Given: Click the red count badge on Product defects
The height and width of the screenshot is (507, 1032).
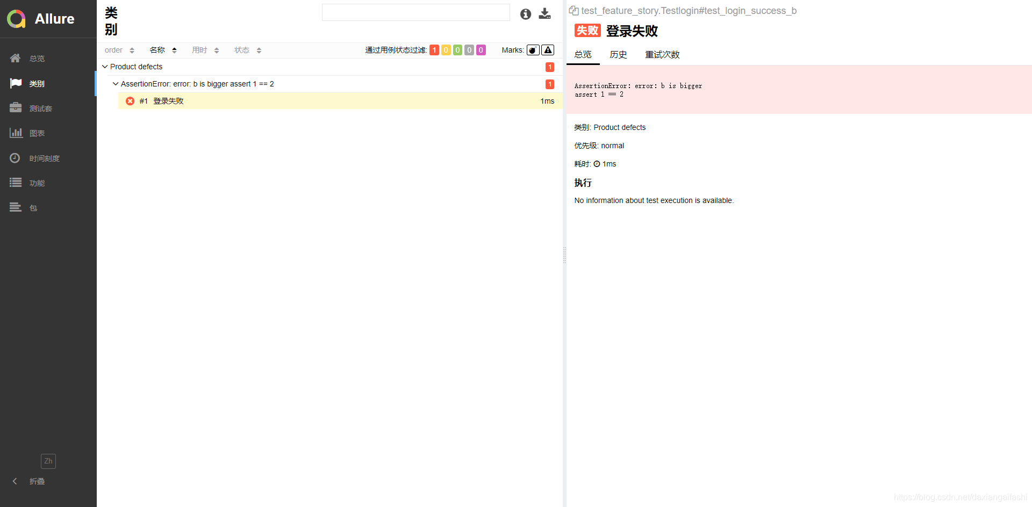Looking at the screenshot, I should 550,67.
